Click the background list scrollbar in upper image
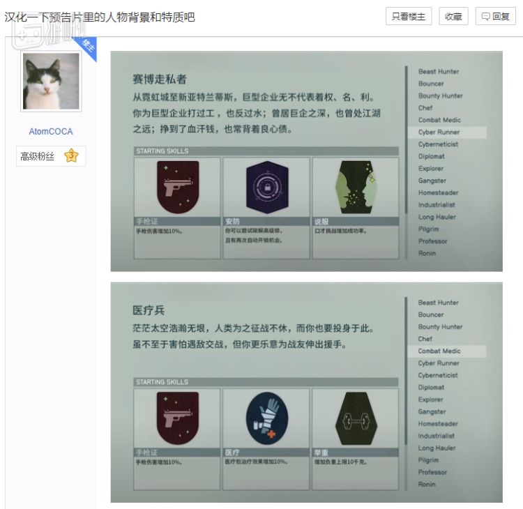 click(x=406, y=162)
